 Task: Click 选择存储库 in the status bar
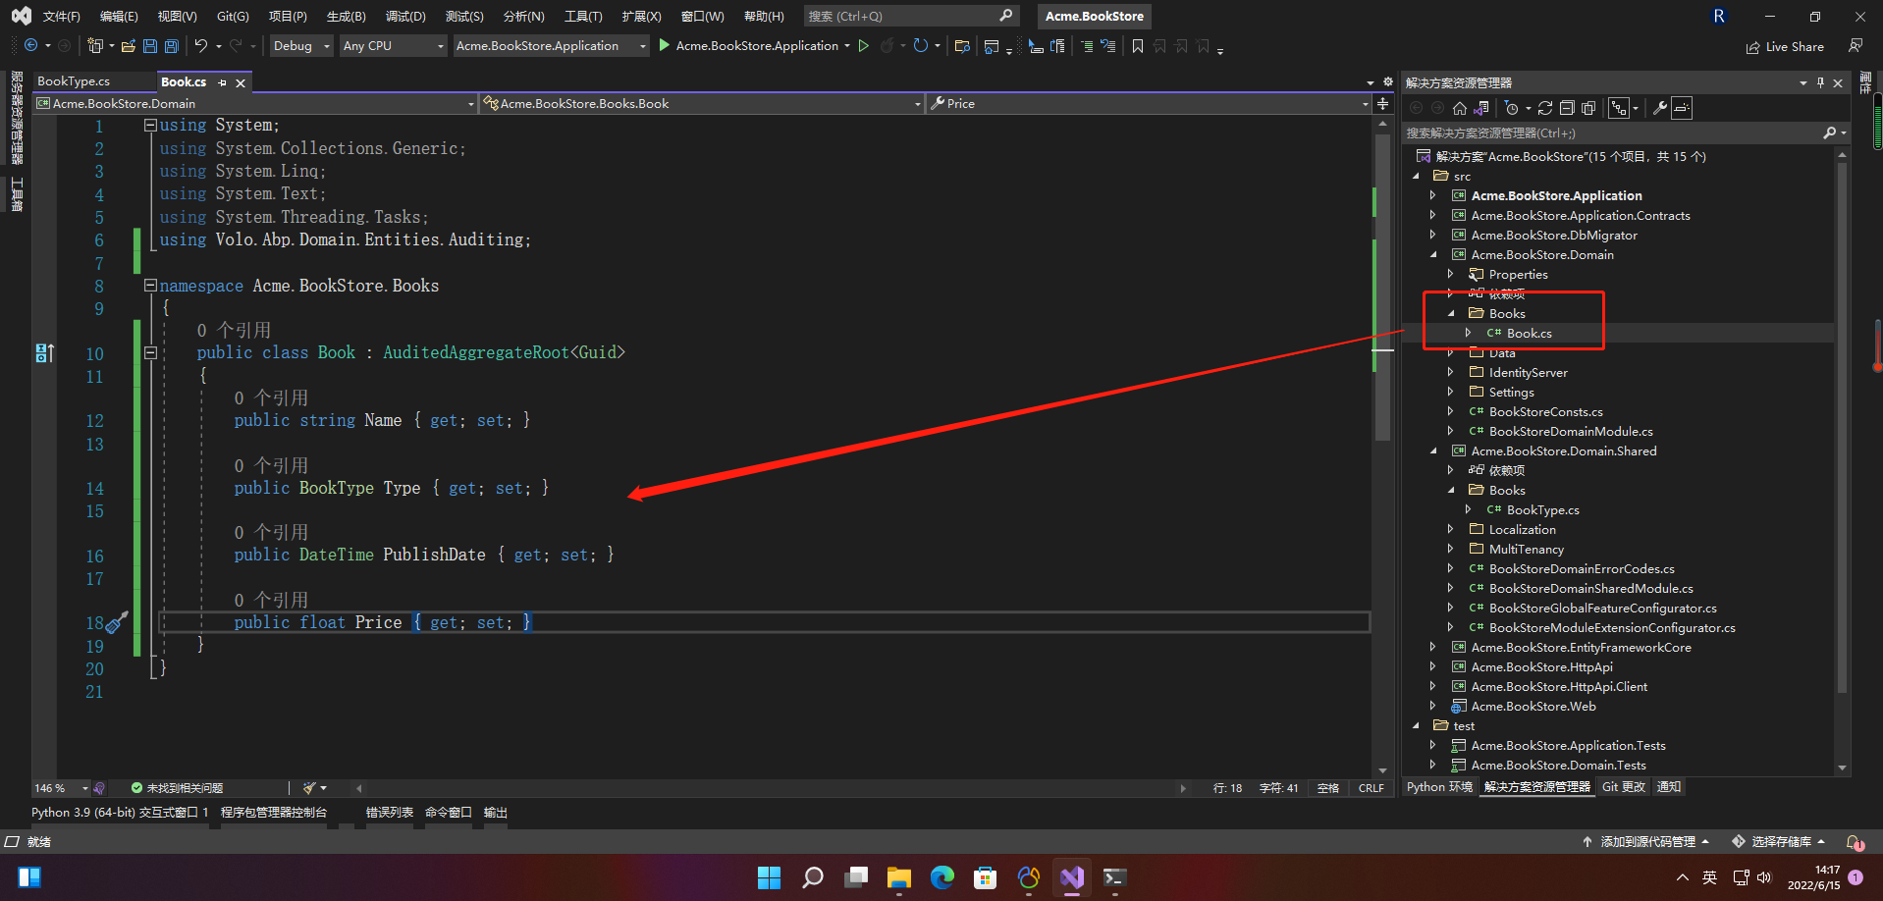(1779, 842)
